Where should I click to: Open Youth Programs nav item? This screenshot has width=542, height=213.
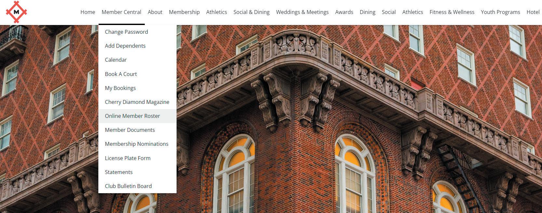pos(500,12)
